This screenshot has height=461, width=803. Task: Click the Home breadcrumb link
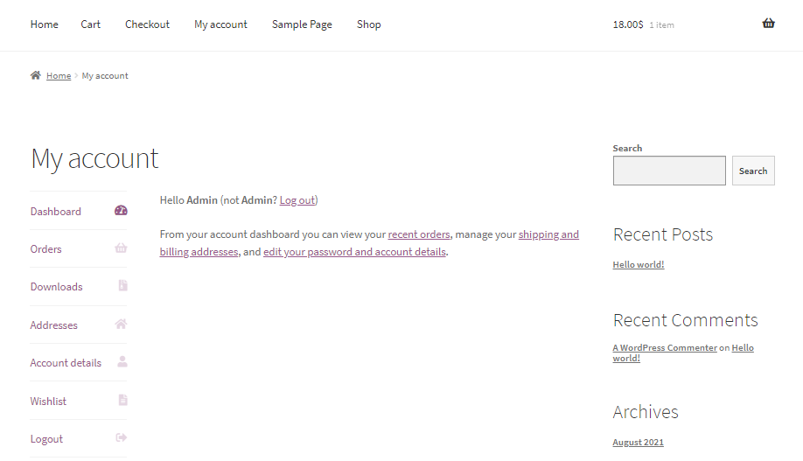coord(59,76)
